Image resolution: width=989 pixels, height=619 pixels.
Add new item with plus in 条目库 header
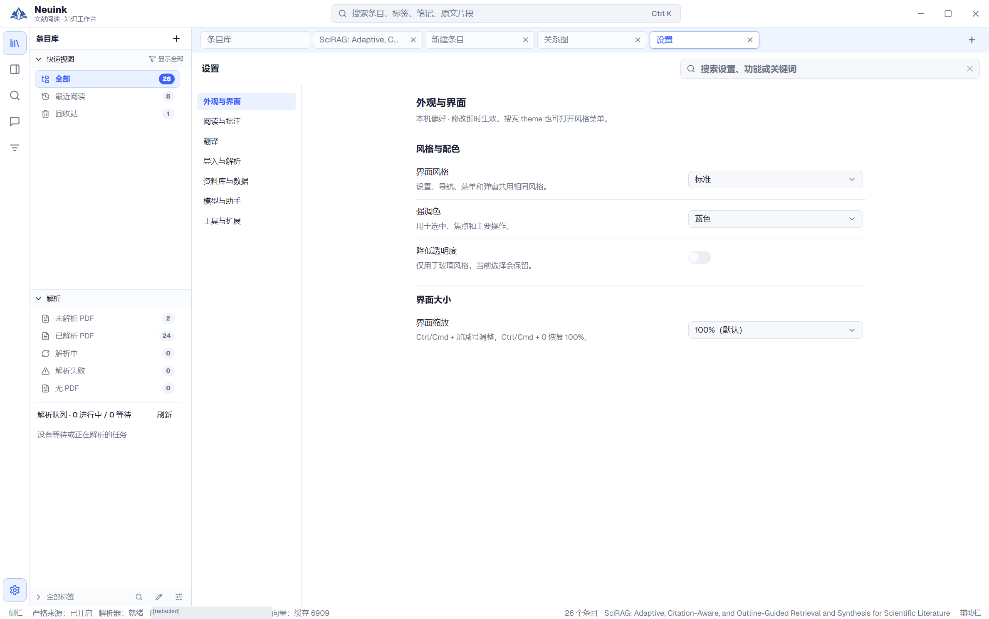point(176,39)
